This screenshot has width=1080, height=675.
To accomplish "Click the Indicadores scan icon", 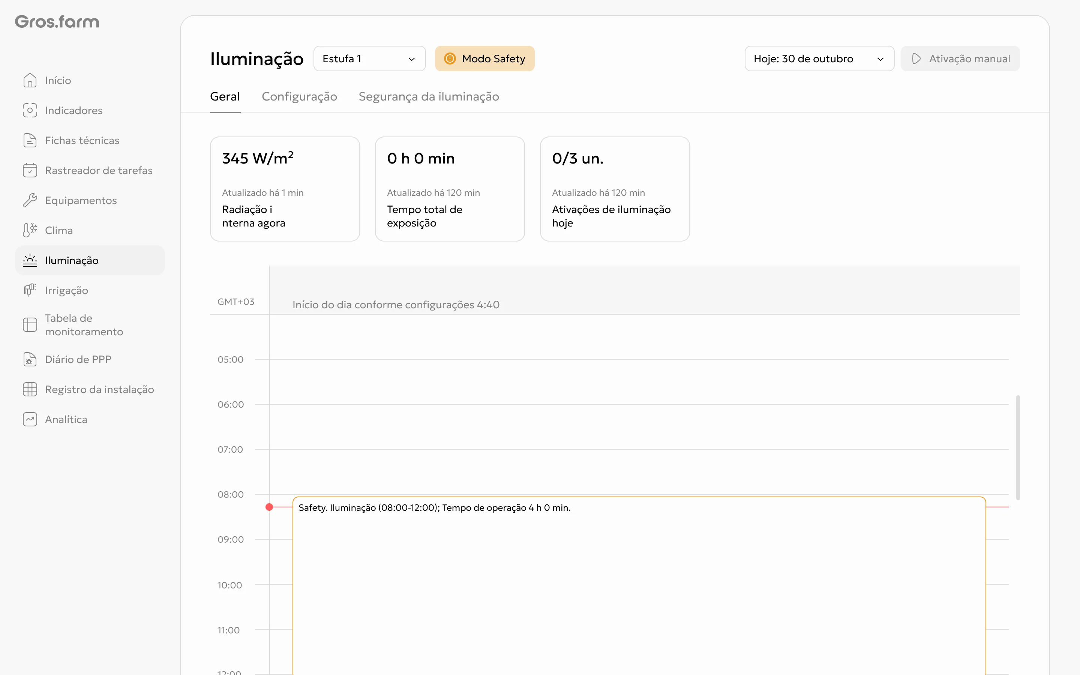I will [30, 110].
